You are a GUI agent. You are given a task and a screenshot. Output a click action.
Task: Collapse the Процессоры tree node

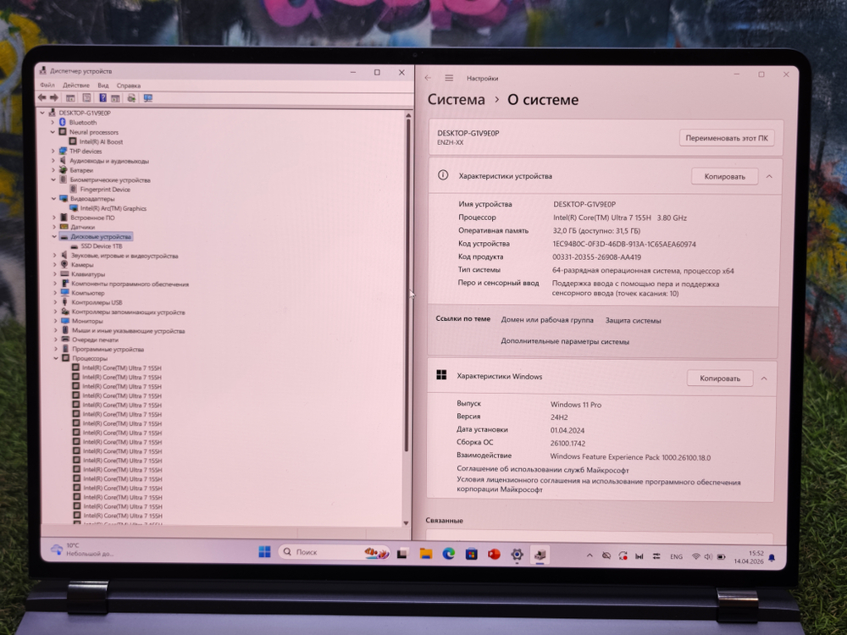[x=55, y=358]
